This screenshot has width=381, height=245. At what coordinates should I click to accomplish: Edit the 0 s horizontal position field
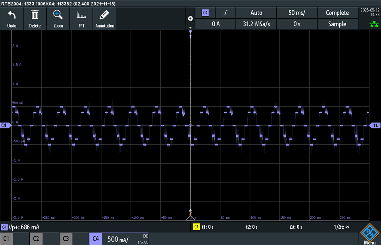point(297,24)
